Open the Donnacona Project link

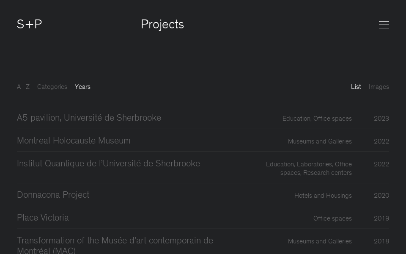tap(53, 195)
